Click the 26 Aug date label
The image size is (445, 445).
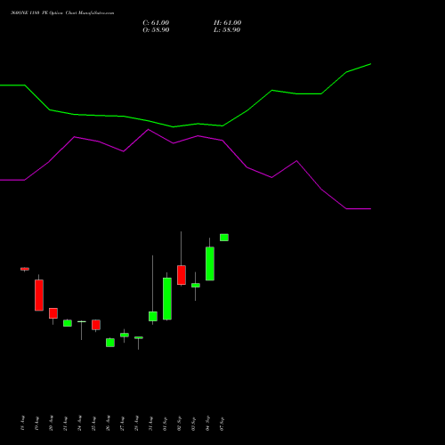pos(108,423)
